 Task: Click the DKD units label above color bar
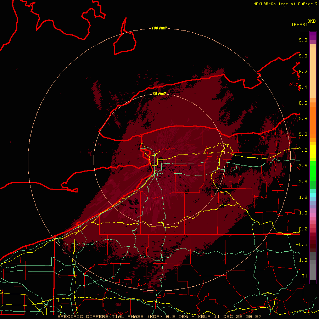coord(312,21)
